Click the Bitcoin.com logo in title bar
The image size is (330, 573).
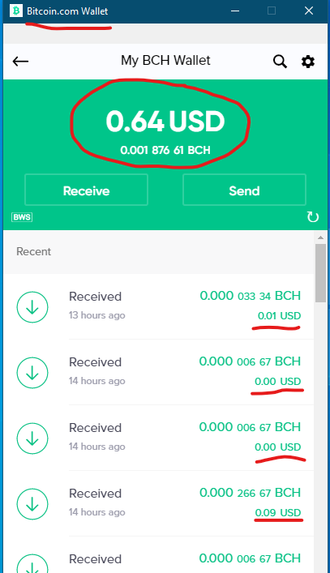pos(15,11)
